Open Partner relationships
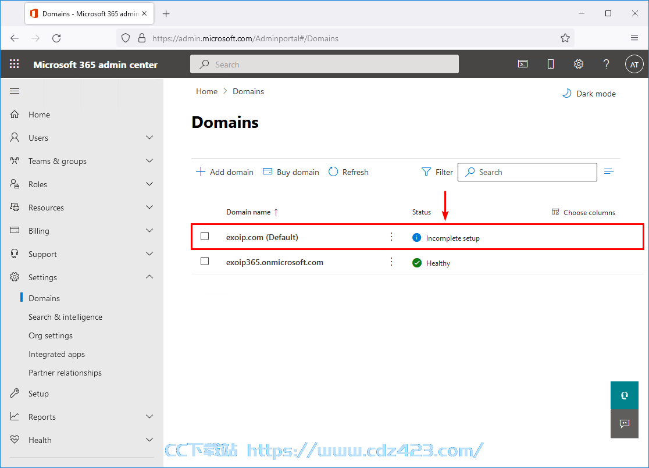The width and height of the screenshot is (649, 468). pyautogui.click(x=65, y=373)
